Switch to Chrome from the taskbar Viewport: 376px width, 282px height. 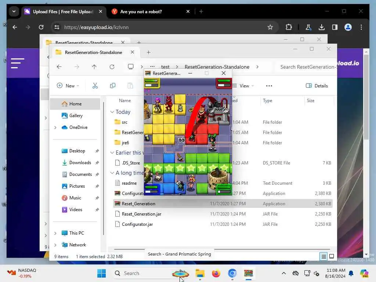232,273
